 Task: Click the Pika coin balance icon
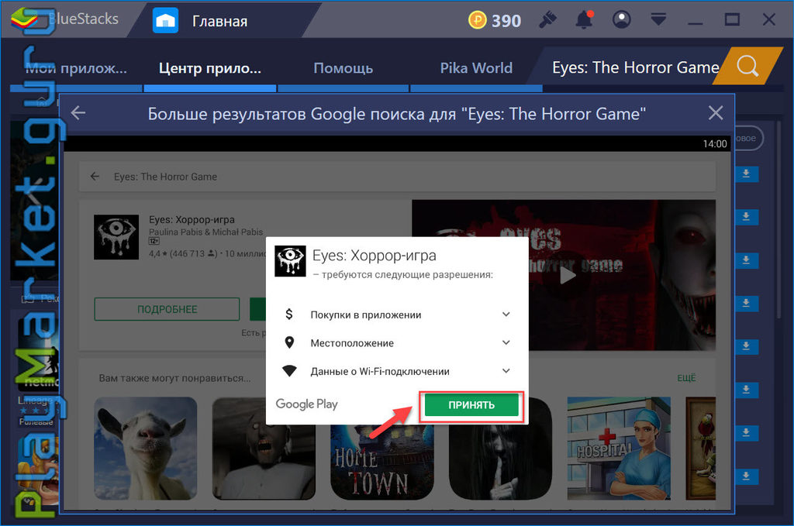tap(477, 20)
